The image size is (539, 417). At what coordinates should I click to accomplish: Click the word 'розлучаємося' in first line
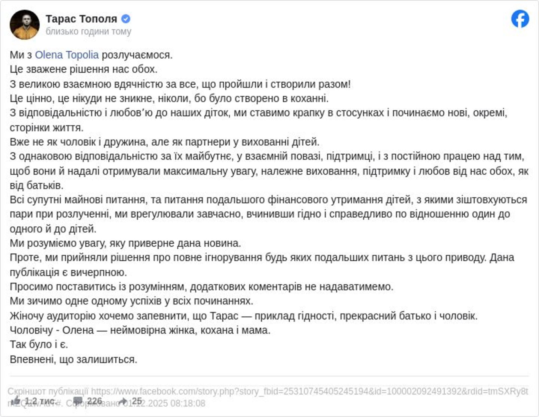coord(137,55)
